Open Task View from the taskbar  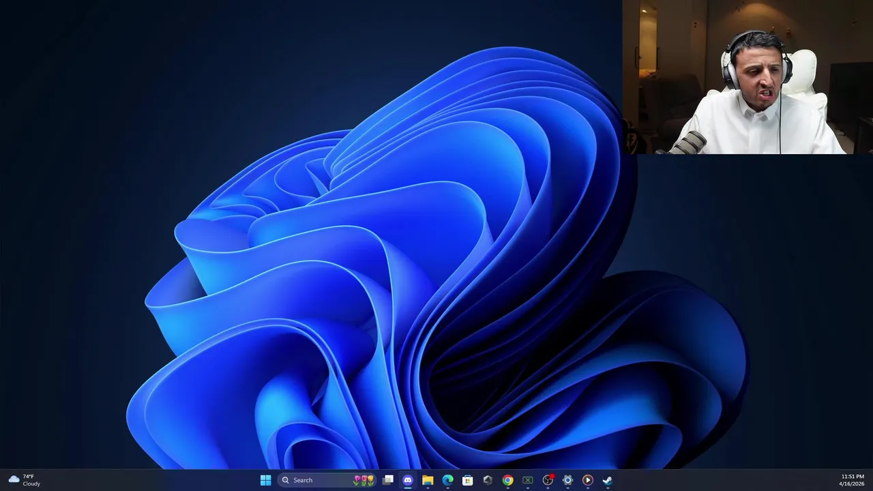[388, 480]
